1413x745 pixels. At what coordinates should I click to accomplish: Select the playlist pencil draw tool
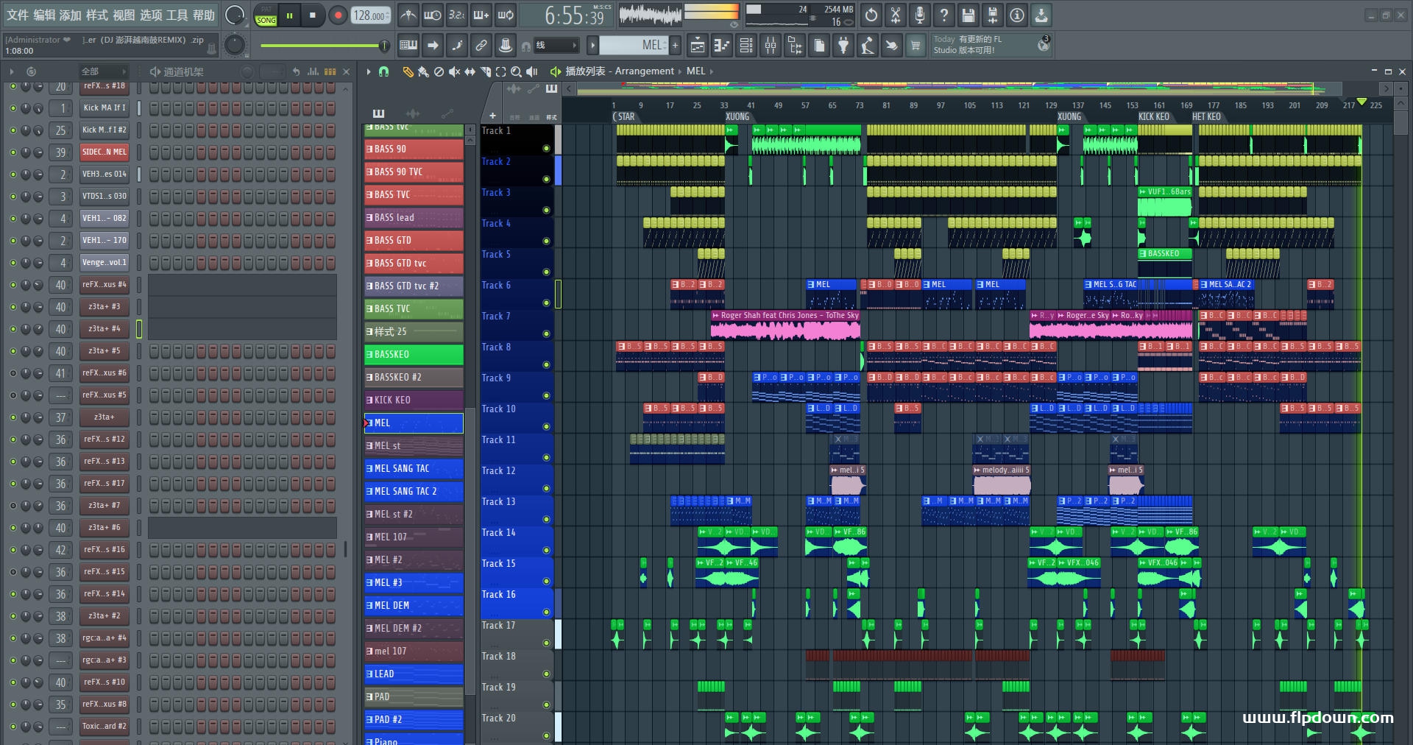point(408,71)
